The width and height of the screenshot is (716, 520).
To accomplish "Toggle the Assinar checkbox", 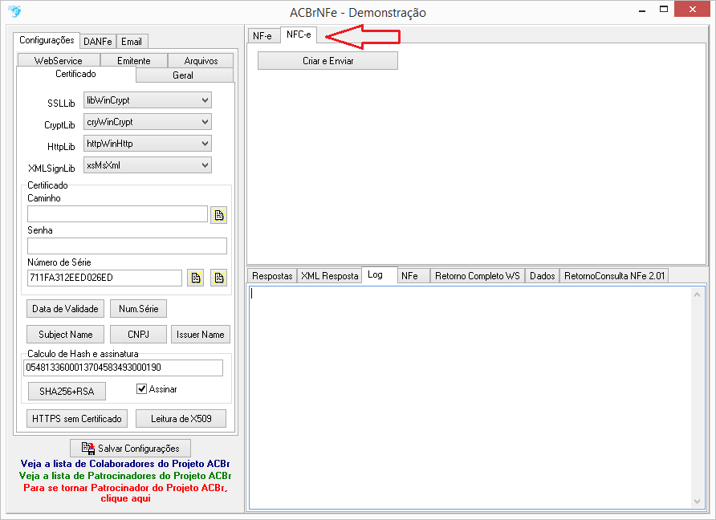I will pyautogui.click(x=141, y=389).
